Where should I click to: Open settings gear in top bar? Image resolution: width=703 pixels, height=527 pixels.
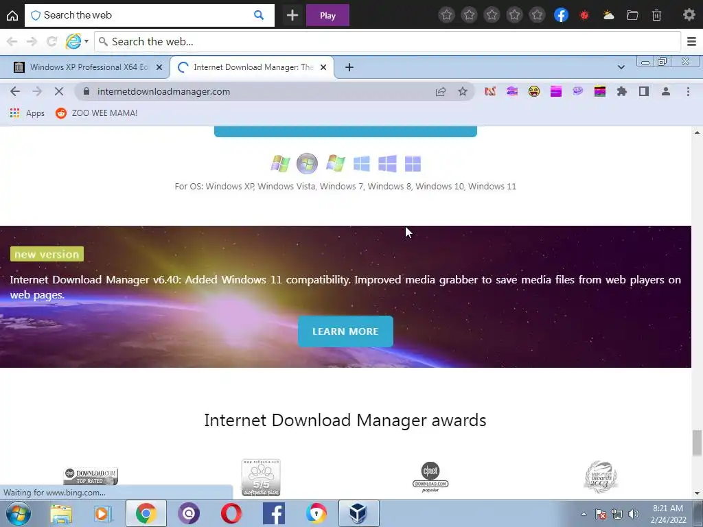[689, 15]
